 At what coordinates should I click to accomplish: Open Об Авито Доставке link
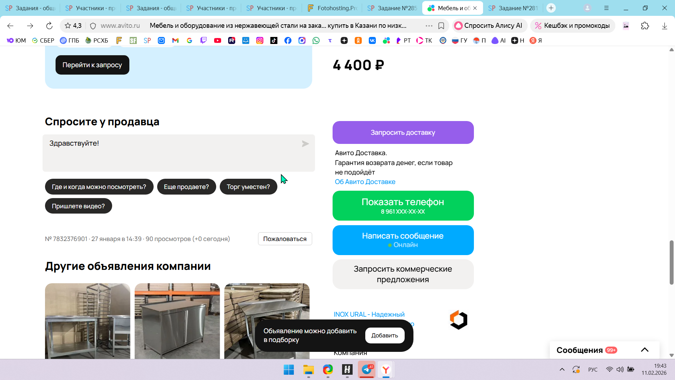pos(365,182)
